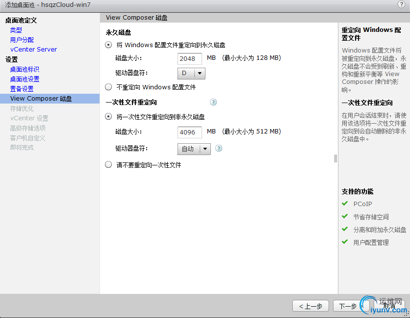Select 将一次性文件重定向到非永久磁盘 radio button
Screen dimensions: 410x318
pos(108,116)
